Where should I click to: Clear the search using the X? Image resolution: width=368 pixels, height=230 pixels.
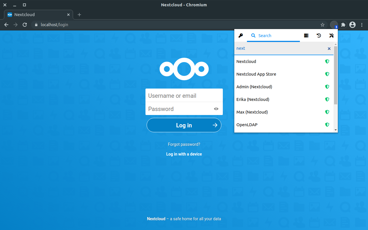(329, 48)
